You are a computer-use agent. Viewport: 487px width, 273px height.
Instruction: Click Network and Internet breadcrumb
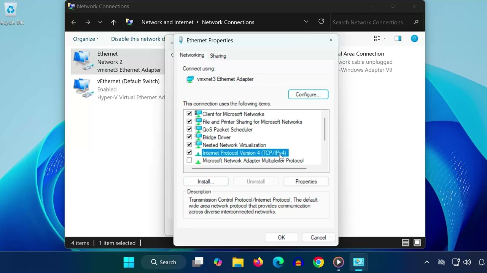tap(167, 22)
